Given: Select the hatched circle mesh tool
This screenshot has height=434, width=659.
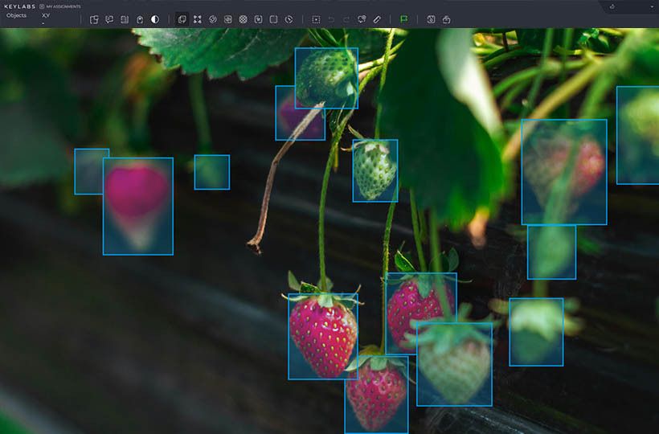Looking at the screenshot, I should (243, 19).
